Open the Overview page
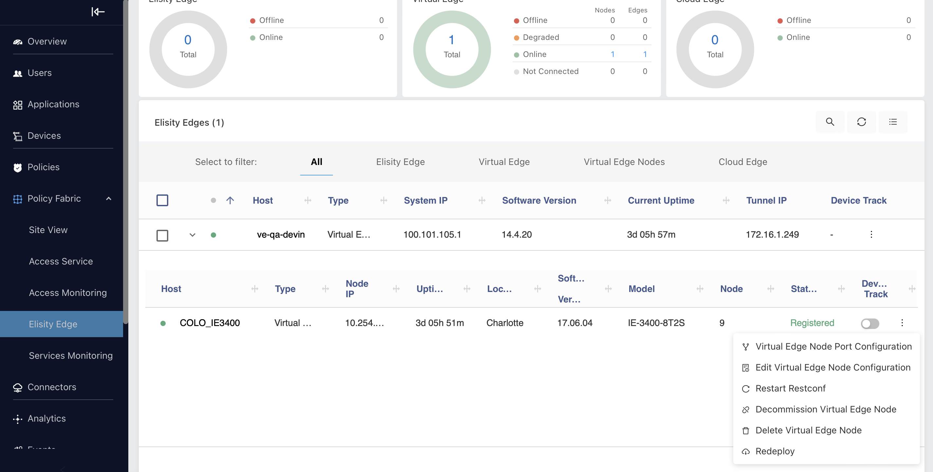 click(47, 41)
